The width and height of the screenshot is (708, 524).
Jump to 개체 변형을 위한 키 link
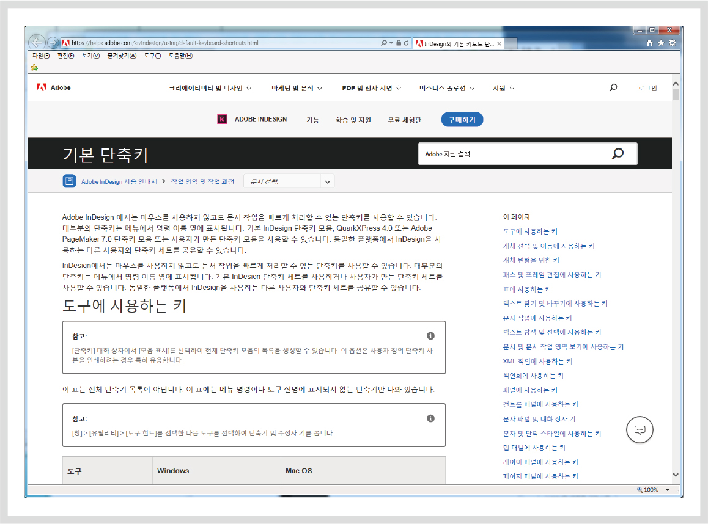point(531,260)
